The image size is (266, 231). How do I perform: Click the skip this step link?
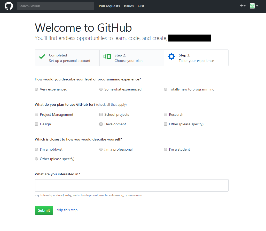click(x=67, y=210)
